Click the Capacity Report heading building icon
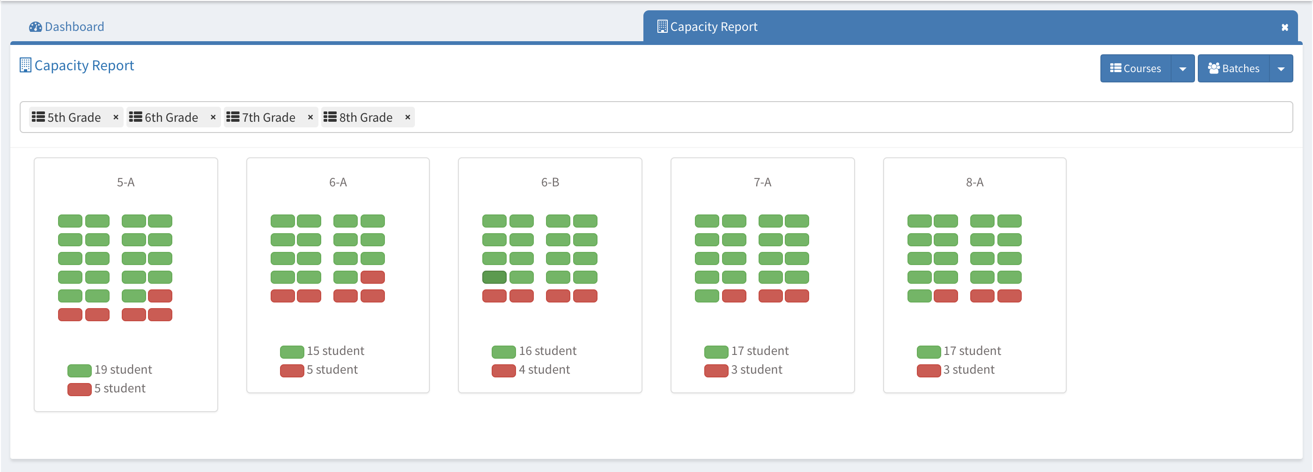Screen dimensions: 1313x472 (25, 65)
